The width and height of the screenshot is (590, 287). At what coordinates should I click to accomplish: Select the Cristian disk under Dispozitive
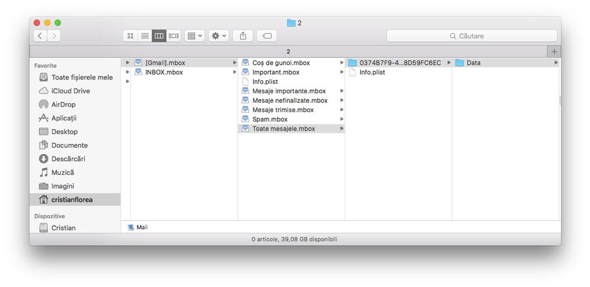[76, 227]
